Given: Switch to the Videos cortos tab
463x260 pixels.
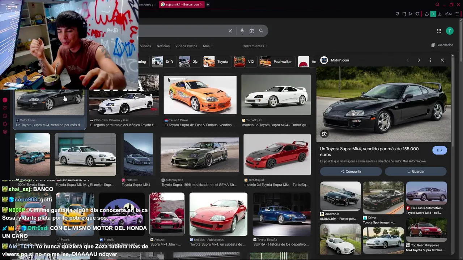Looking at the screenshot, I should coord(186,46).
